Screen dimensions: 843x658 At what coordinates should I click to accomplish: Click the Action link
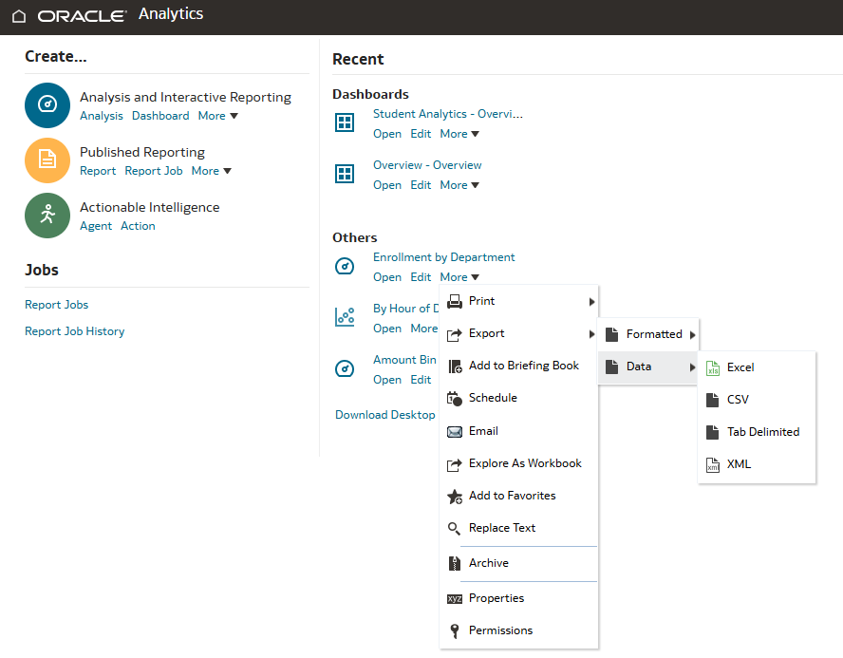click(x=138, y=226)
